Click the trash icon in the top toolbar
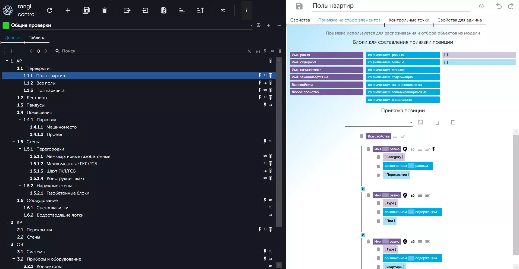The height and width of the screenshot is (269, 519). pos(104,10)
